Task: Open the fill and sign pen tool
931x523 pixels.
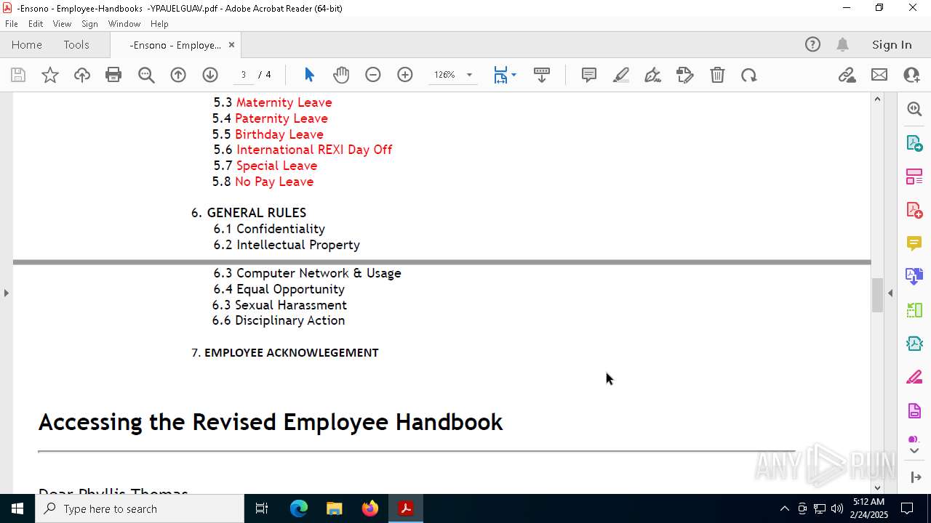Action: click(653, 75)
